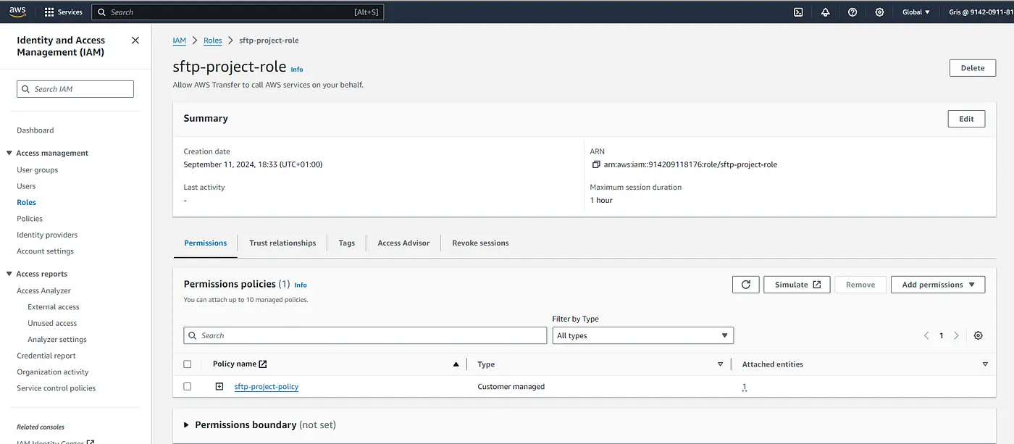Expand the Permissions boundary section

coord(187,425)
